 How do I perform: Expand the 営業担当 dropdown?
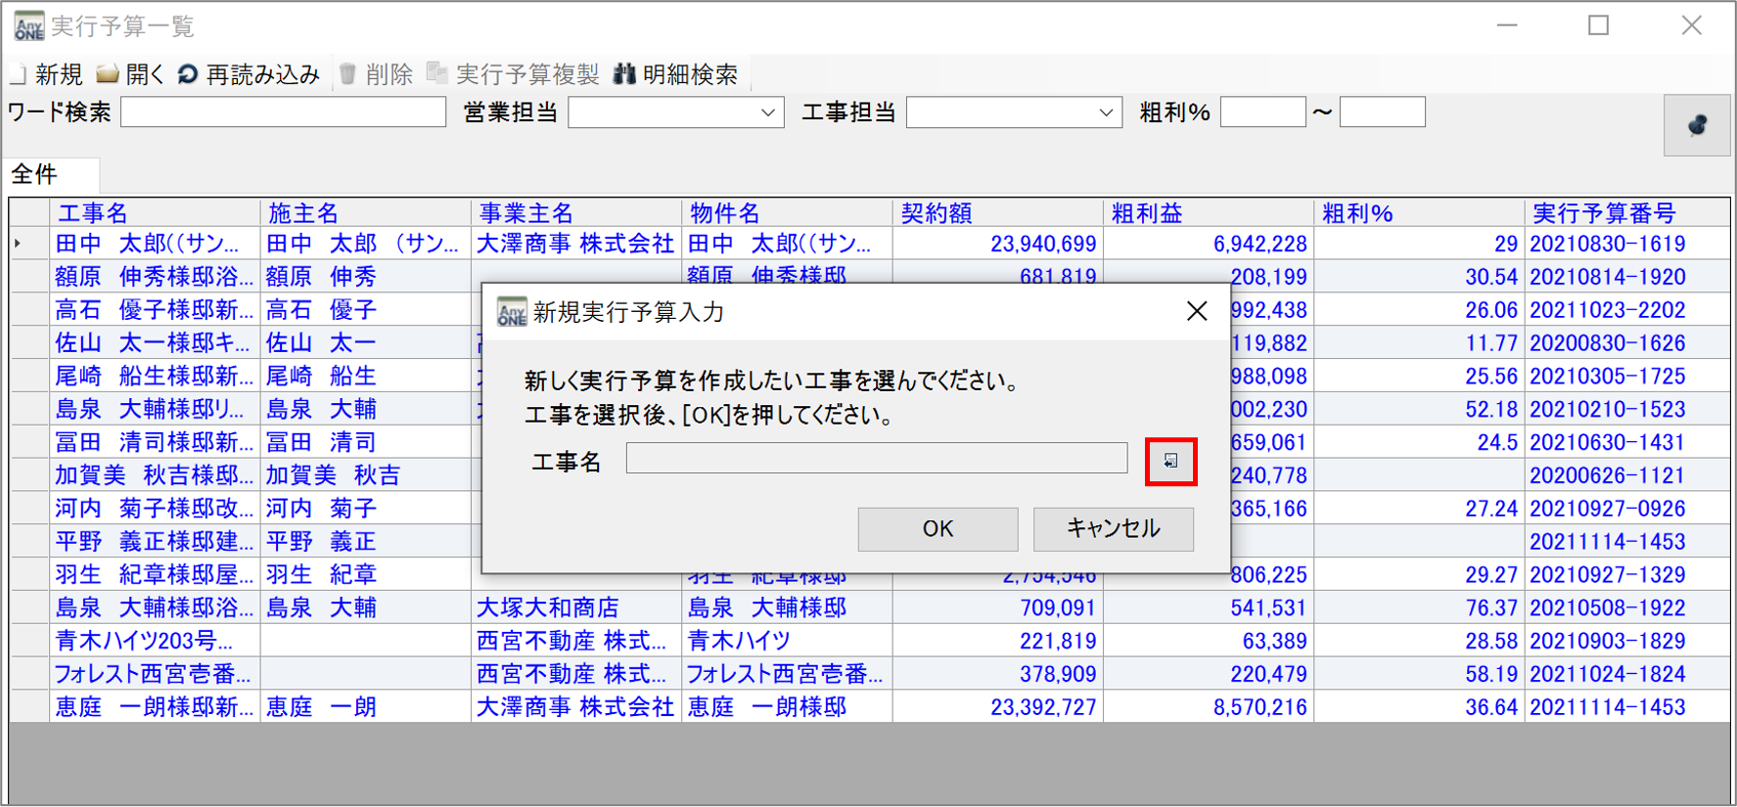768,113
